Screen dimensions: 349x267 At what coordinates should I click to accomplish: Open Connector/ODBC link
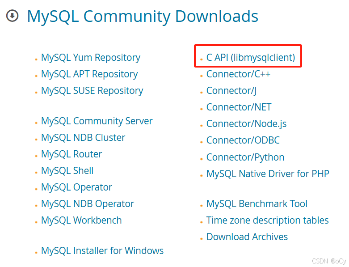click(243, 140)
